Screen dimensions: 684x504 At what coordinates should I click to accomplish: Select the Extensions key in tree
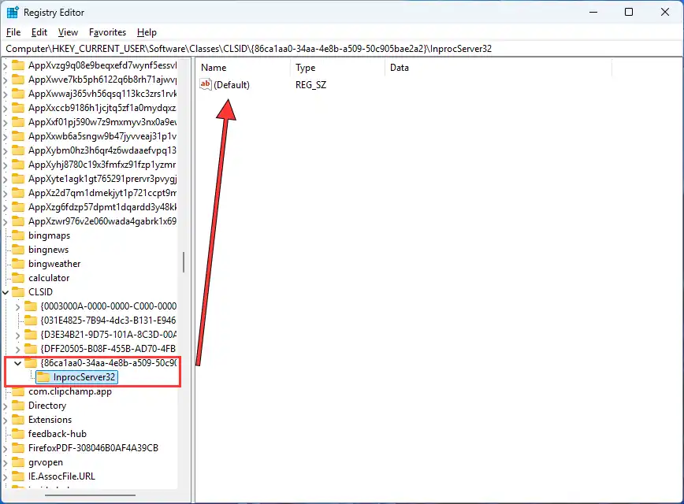coord(50,420)
